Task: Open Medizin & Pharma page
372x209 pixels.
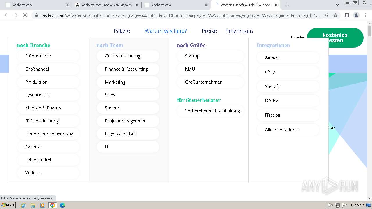Action: tap(48, 108)
